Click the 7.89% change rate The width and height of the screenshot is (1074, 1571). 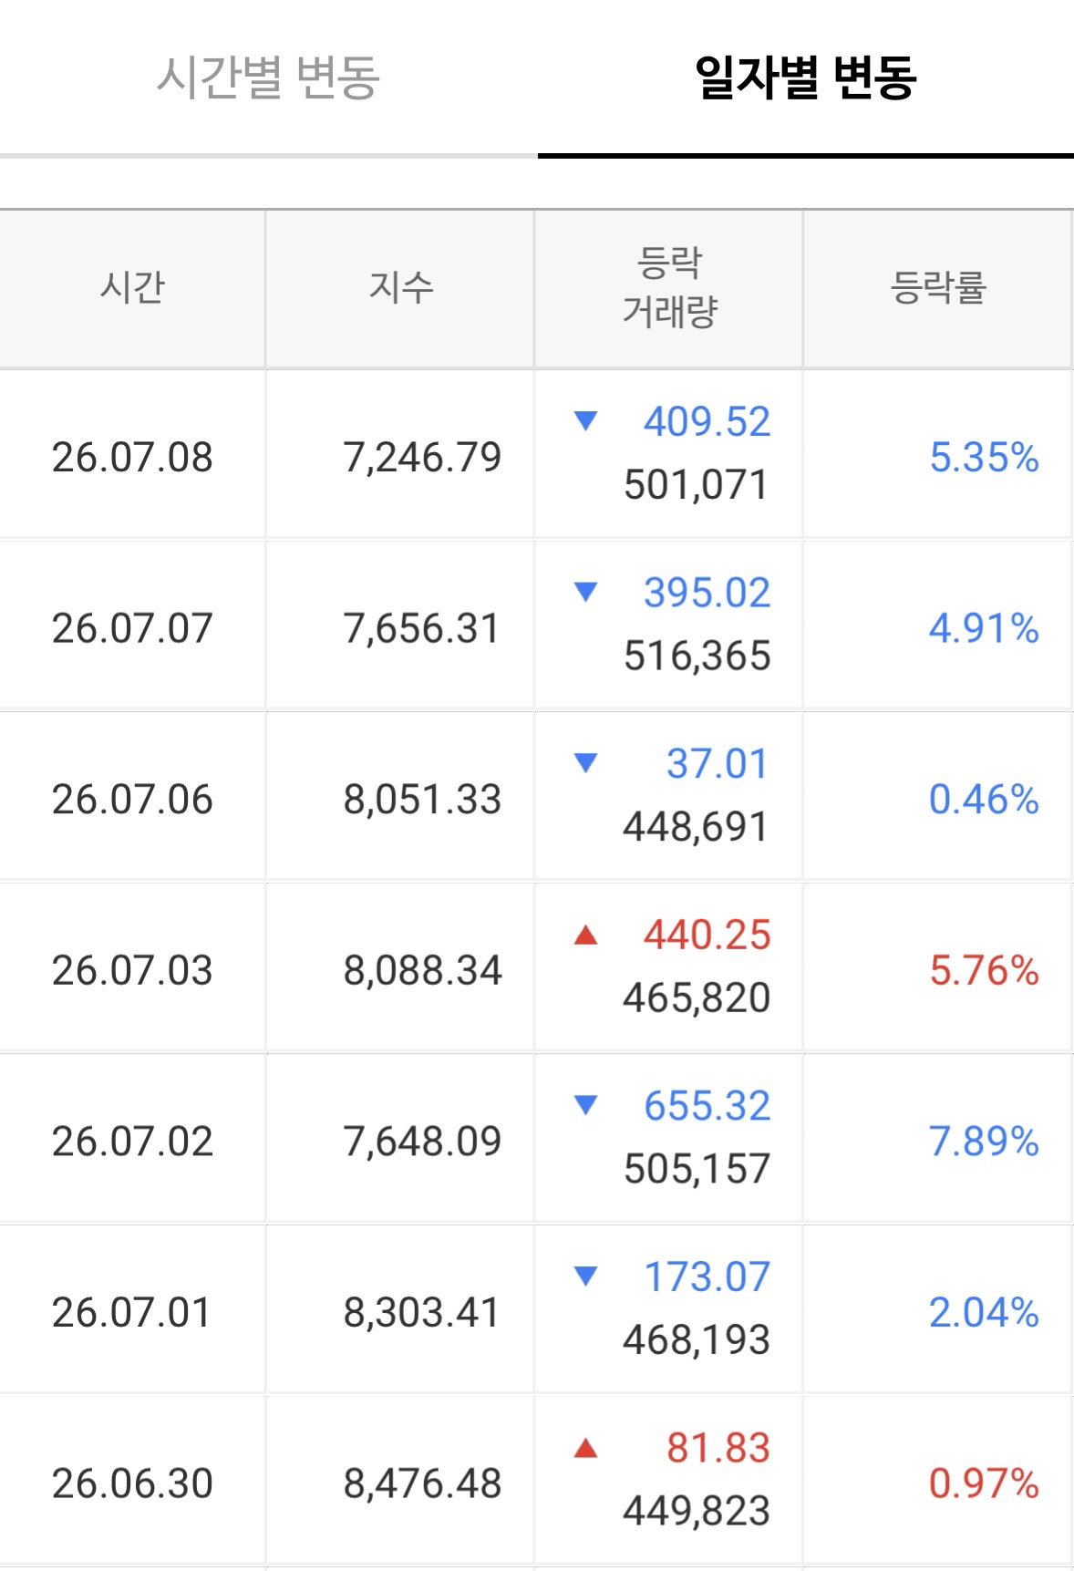[984, 1142]
